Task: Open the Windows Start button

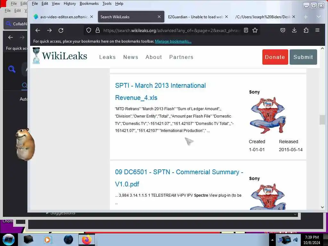Action: (9, 240)
